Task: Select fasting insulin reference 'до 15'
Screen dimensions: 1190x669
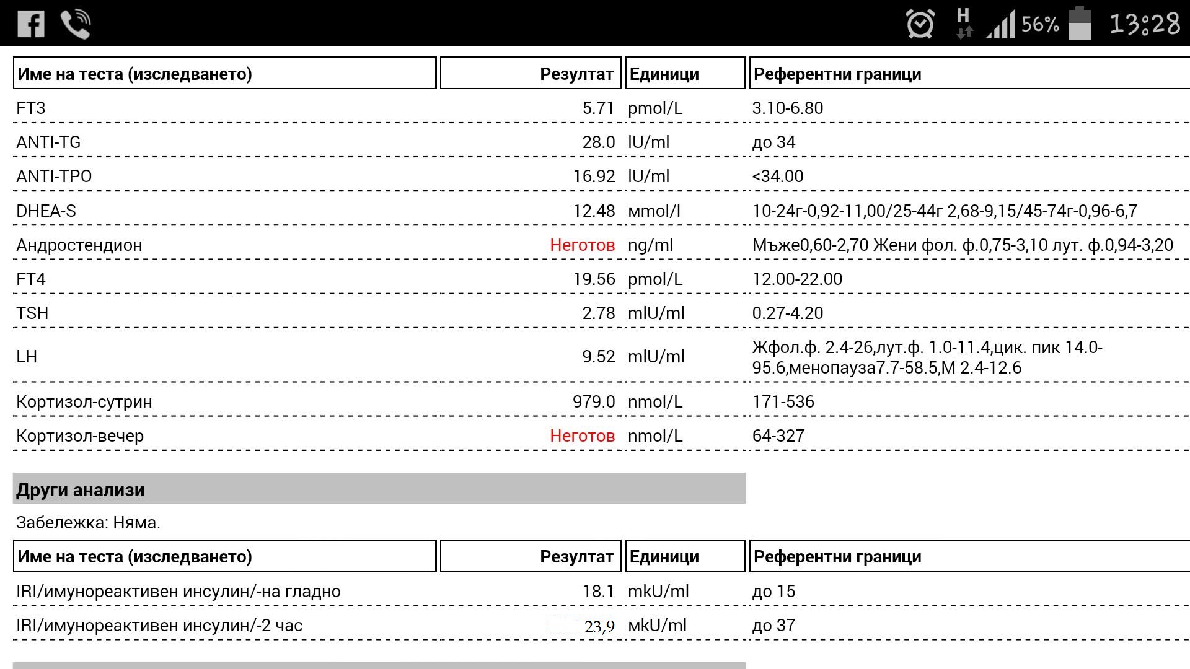Action: tap(773, 592)
